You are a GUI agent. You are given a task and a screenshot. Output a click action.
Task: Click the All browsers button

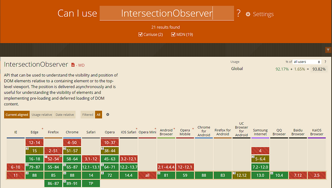(98, 115)
